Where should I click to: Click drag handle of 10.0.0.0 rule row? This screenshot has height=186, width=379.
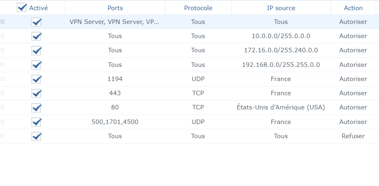tap(2, 36)
